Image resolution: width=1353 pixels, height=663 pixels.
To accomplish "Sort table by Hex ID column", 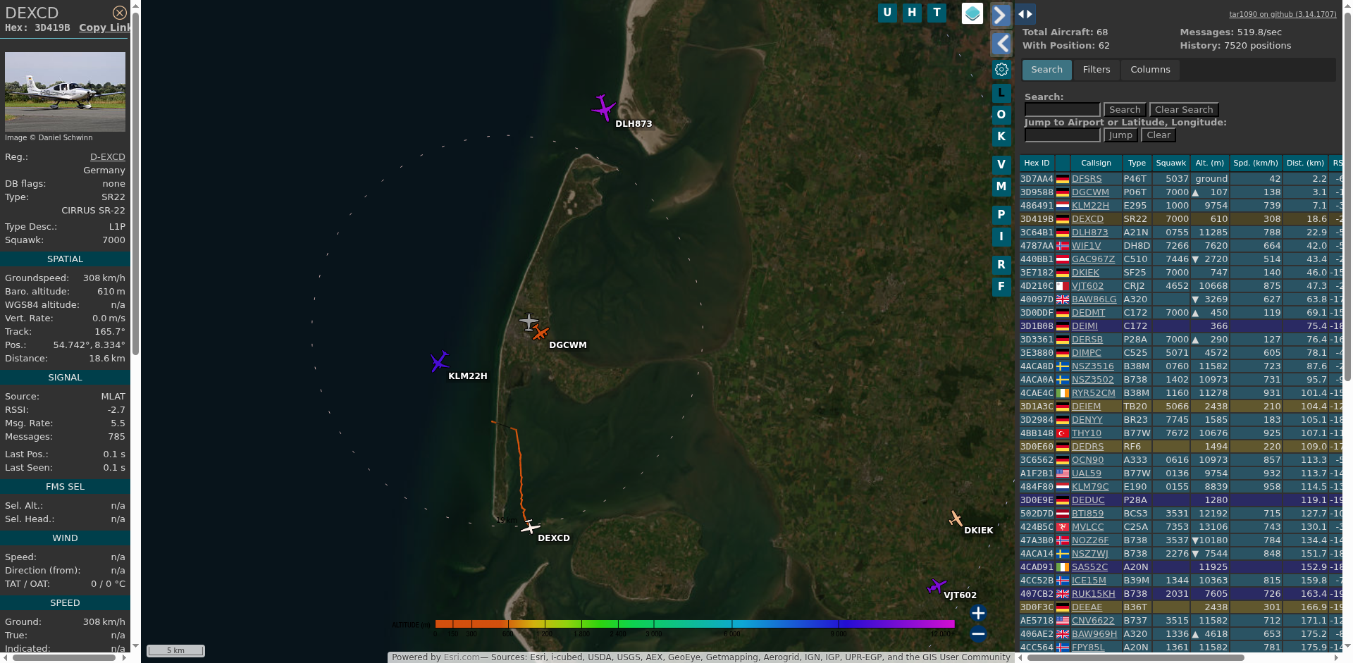I will (1037, 163).
